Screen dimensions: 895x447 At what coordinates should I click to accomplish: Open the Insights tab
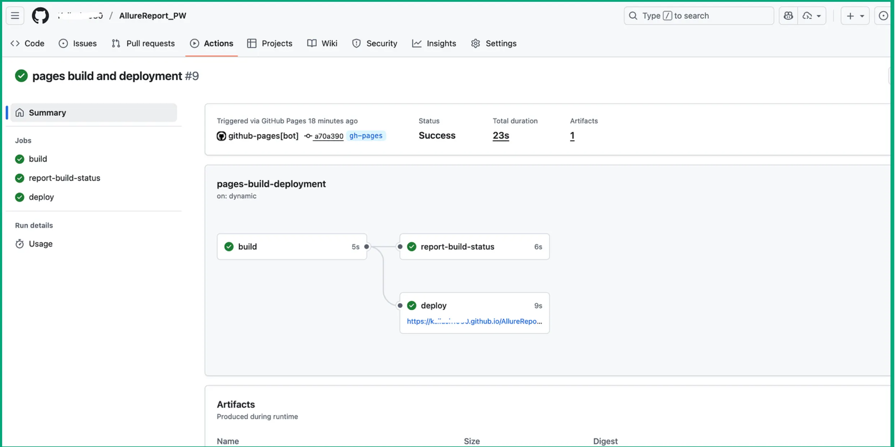coord(434,43)
